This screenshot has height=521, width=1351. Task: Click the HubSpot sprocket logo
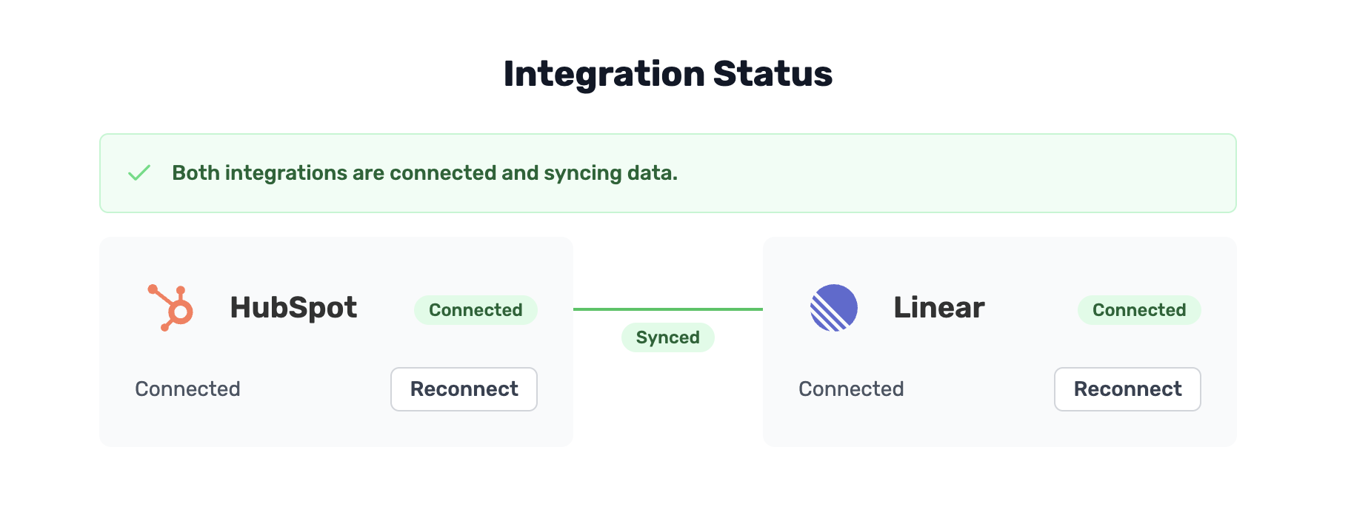point(170,307)
